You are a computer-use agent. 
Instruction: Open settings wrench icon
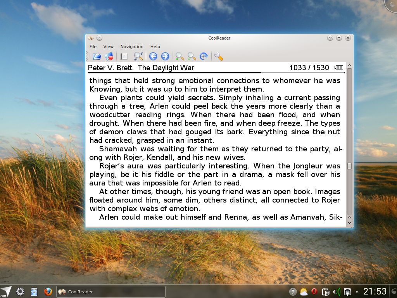218,56
